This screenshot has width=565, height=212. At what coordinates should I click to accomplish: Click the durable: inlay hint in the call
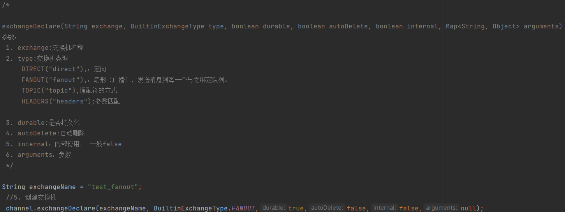tap(273, 208)
